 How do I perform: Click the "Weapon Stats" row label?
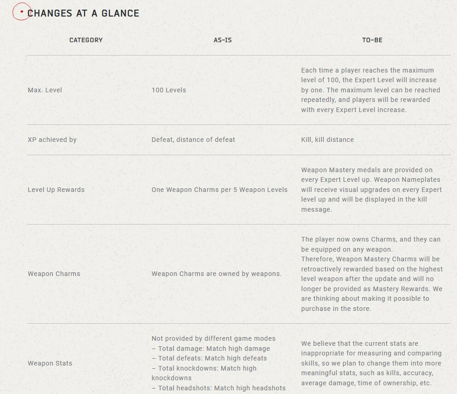[x=50, y=363]
